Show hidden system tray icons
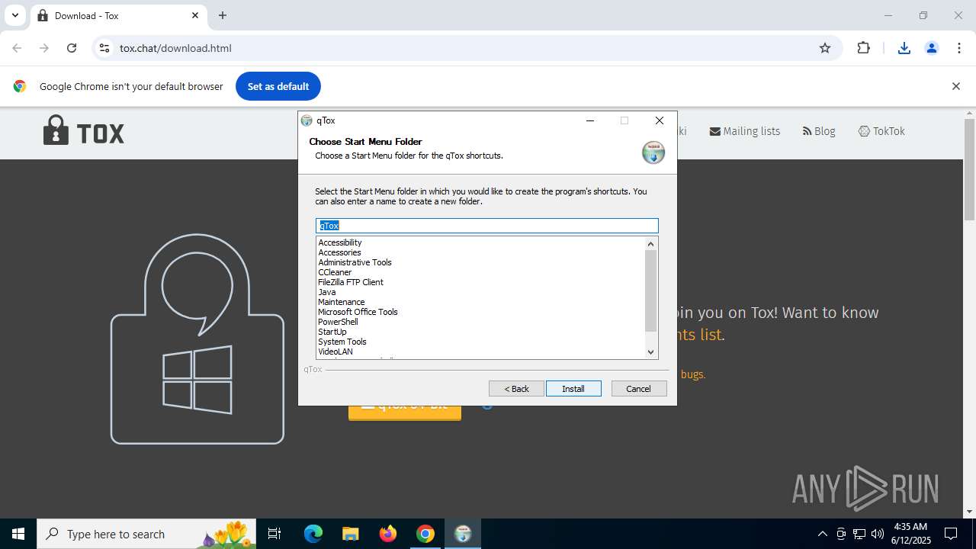976x549 pixels. (x=822, y=534)
